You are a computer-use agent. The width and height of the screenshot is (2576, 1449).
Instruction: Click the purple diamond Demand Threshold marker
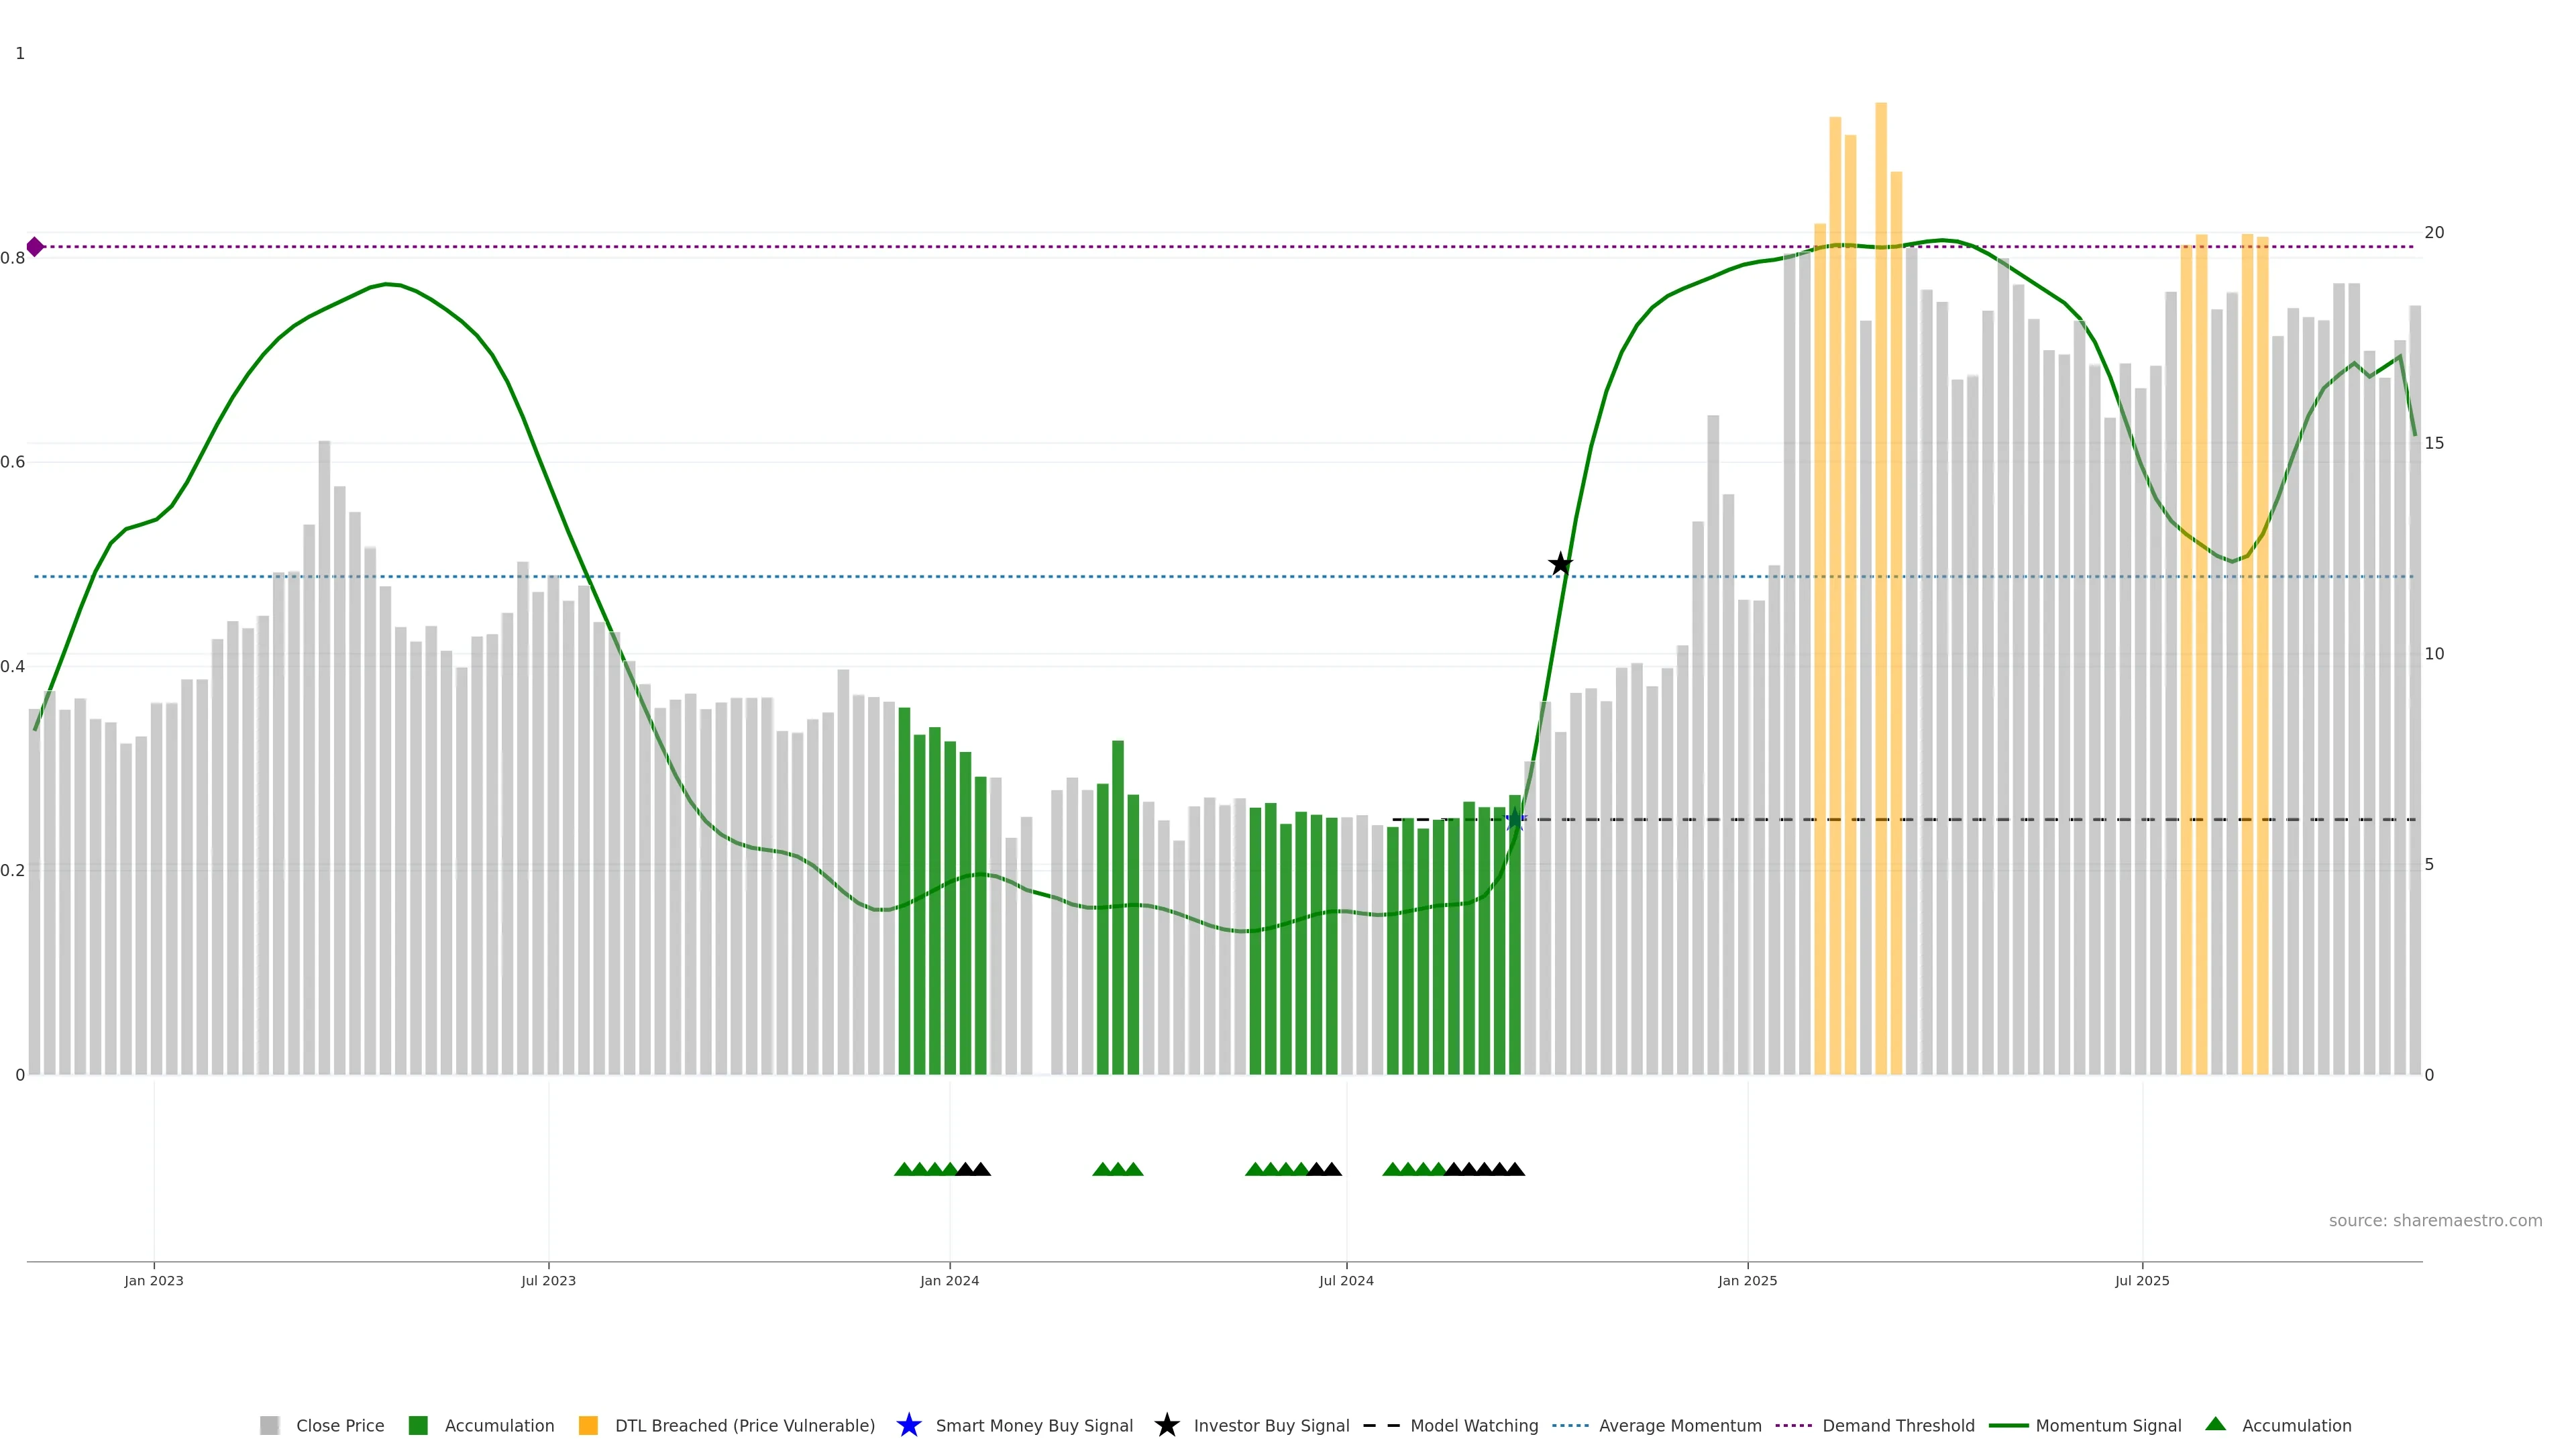35,247
